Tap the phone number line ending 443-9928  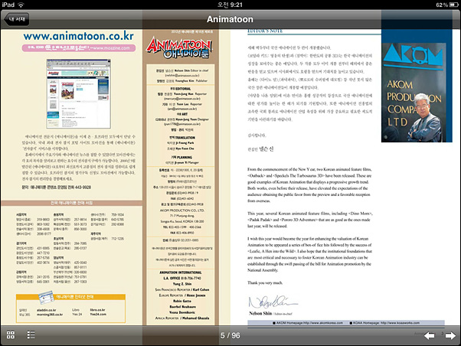(57, 188)
